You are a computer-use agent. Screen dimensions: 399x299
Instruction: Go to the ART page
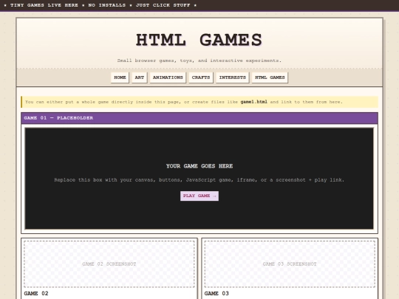click(x=140, y=78)
